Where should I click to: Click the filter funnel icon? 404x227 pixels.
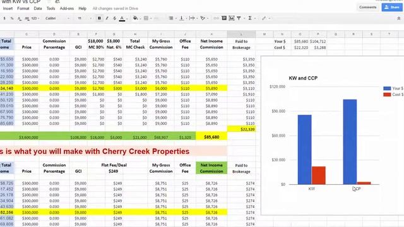click(x=239, y=18)
